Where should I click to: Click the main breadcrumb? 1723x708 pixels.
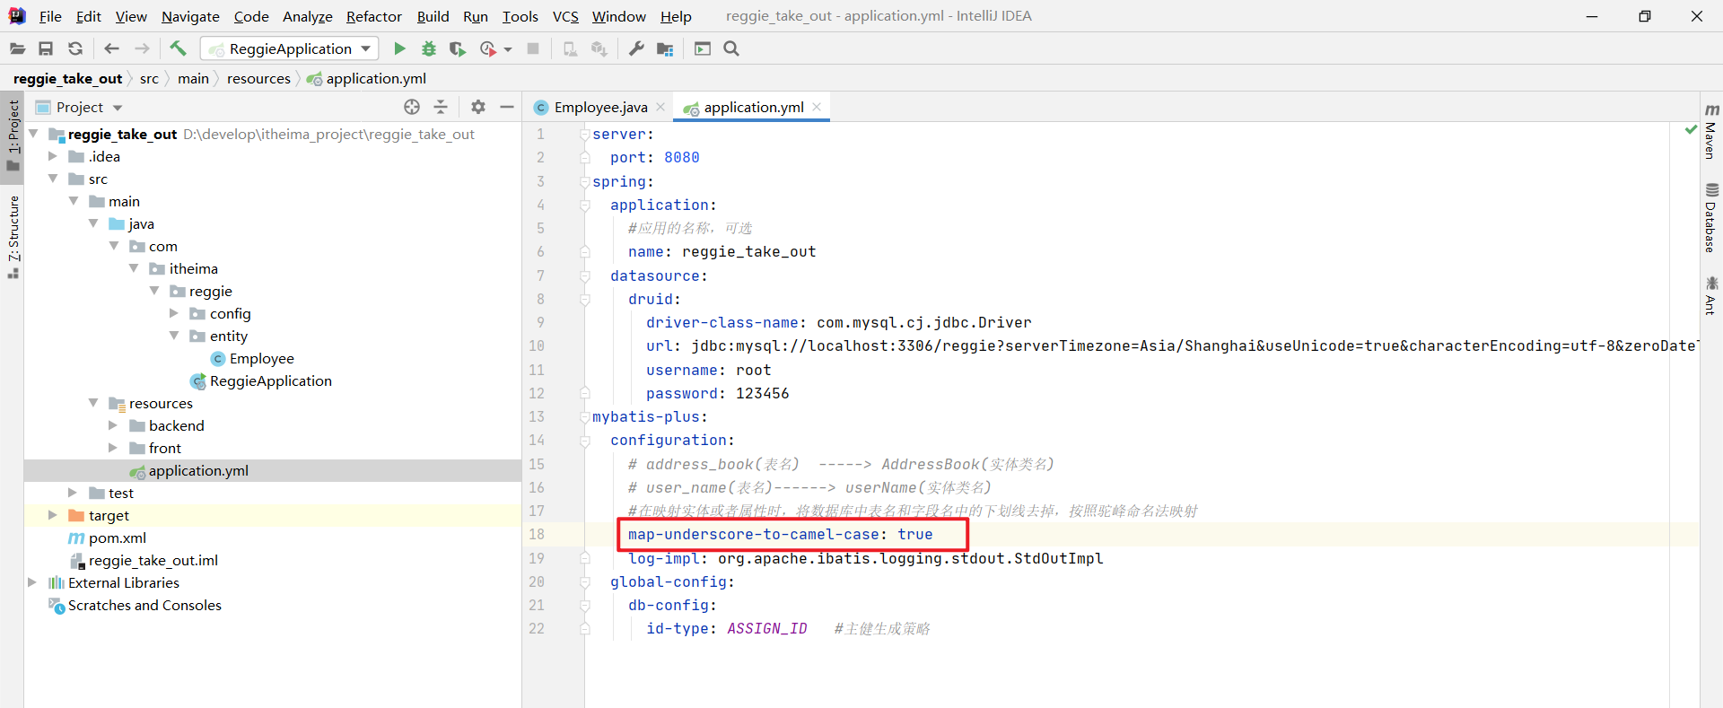[193, 79]
